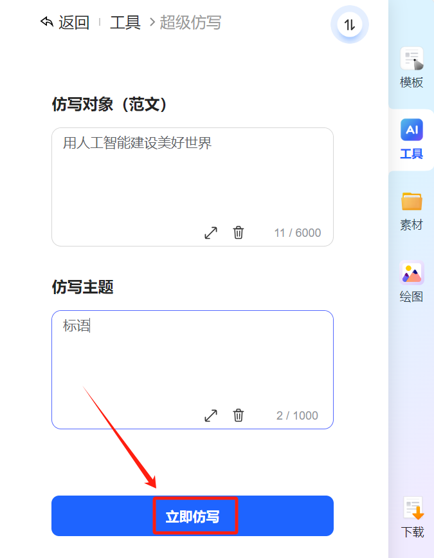Focus the 仿写对象 范文 text area
The width and height of the screenshot is (434, 558).
point(192,187)
